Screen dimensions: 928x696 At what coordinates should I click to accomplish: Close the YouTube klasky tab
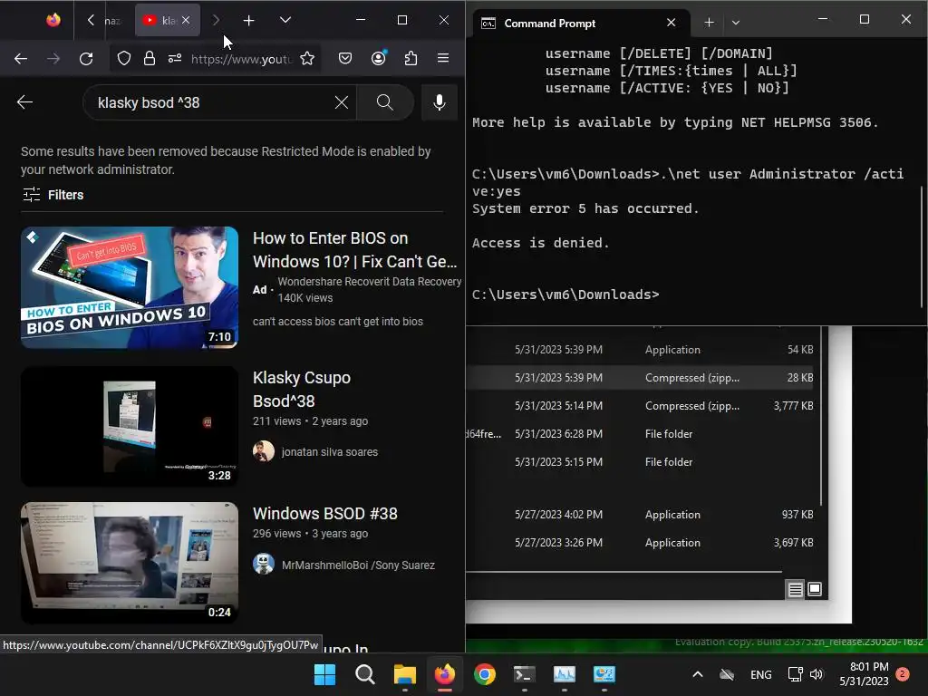coord(186,20)
